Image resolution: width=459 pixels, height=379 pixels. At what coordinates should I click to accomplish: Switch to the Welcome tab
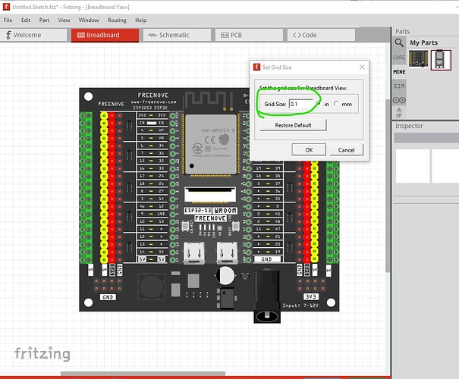(x=33, y=35)
